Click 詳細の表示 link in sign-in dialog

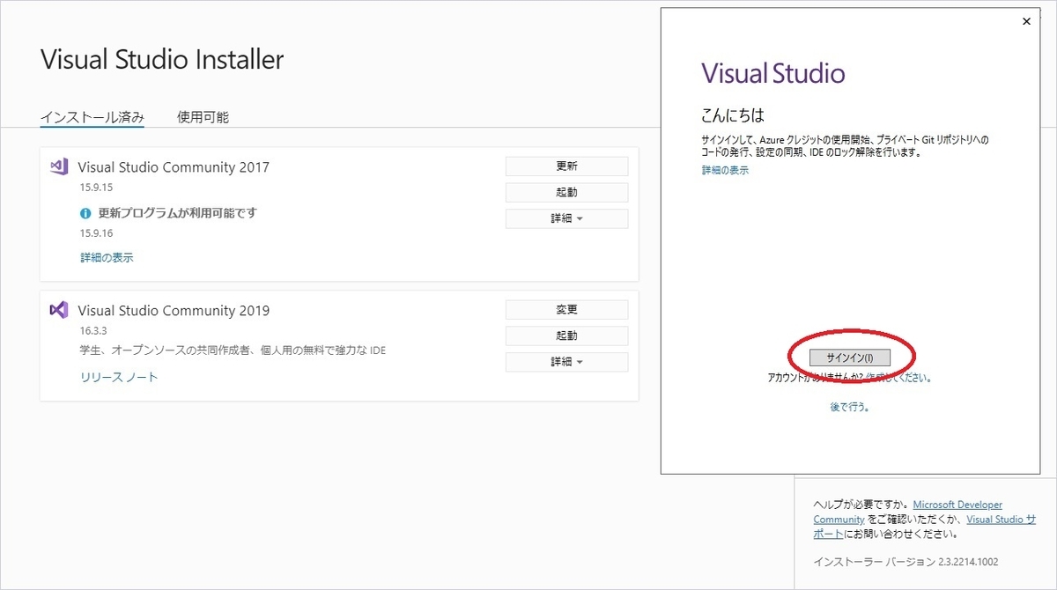[x=725, y=171]
